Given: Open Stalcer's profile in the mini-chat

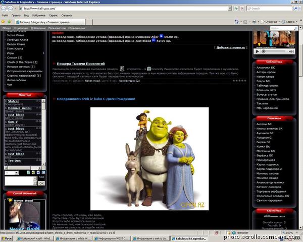Looking at the screenshot, I should (13, 101).
